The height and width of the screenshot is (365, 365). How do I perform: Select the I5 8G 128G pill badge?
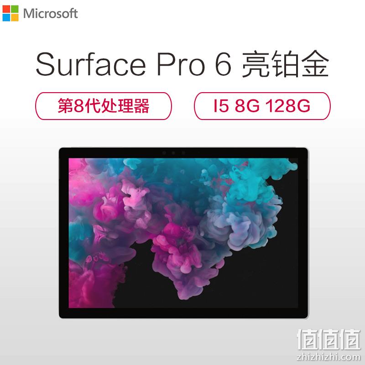262,106
